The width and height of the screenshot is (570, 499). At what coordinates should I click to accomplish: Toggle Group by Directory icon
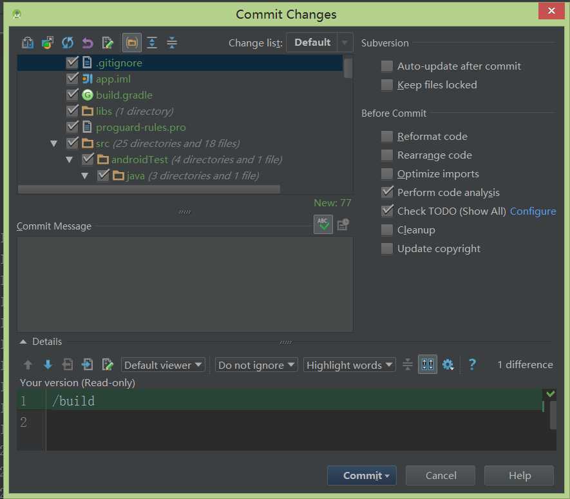click(x=131, y=43)
